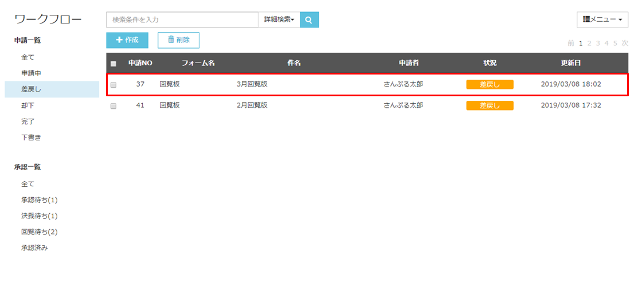This screenshot has width=642, height=290.
Task: Click 前 previous page link
Action: point(571,43)
